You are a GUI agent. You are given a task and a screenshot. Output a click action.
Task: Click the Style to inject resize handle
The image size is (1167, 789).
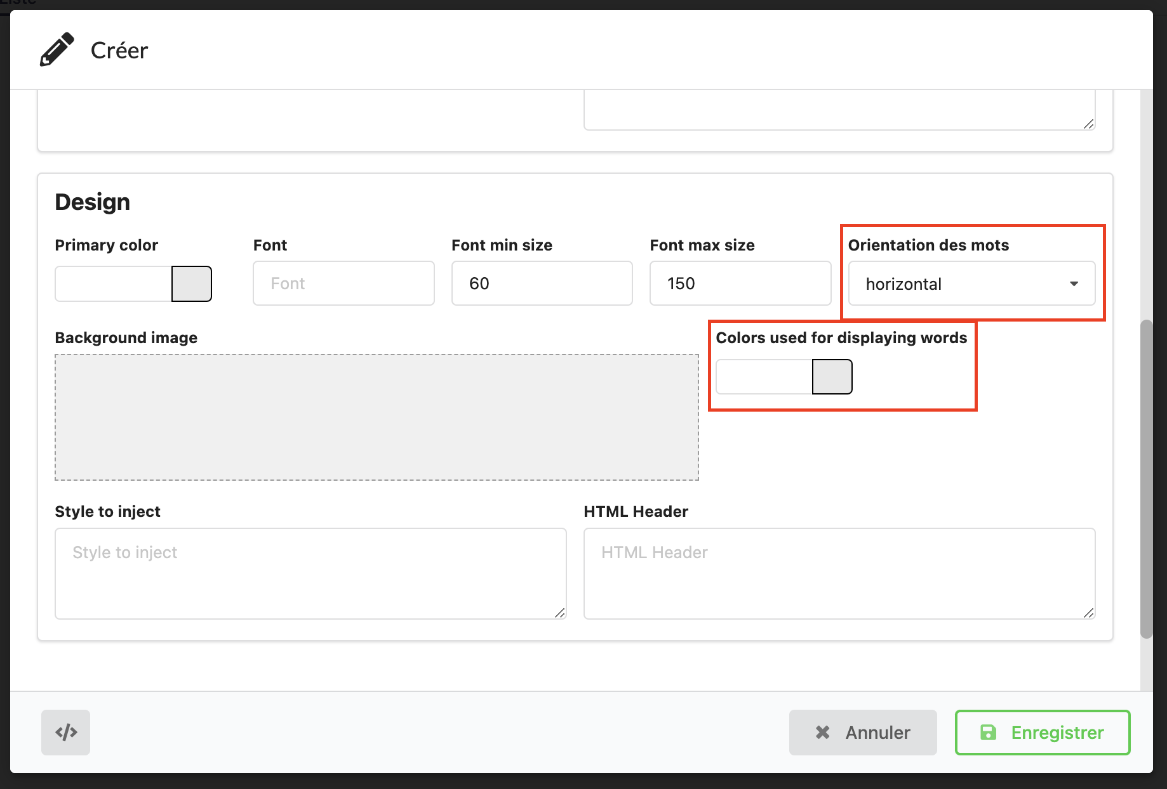point(559,613)
